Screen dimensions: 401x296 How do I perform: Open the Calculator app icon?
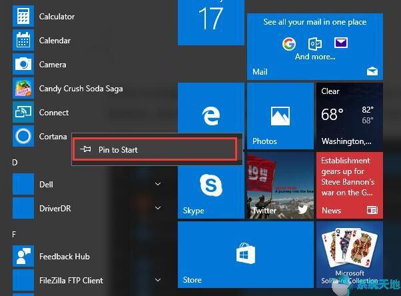coord(23,17)
